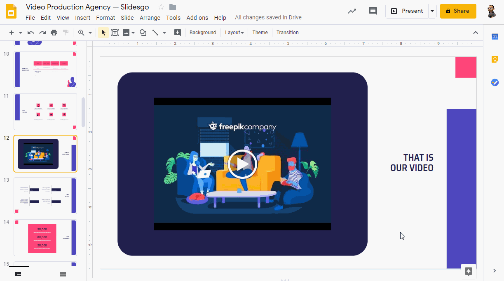Select slide 12 thumbnail
Screen dimensions: 504x281
(45, 154)
